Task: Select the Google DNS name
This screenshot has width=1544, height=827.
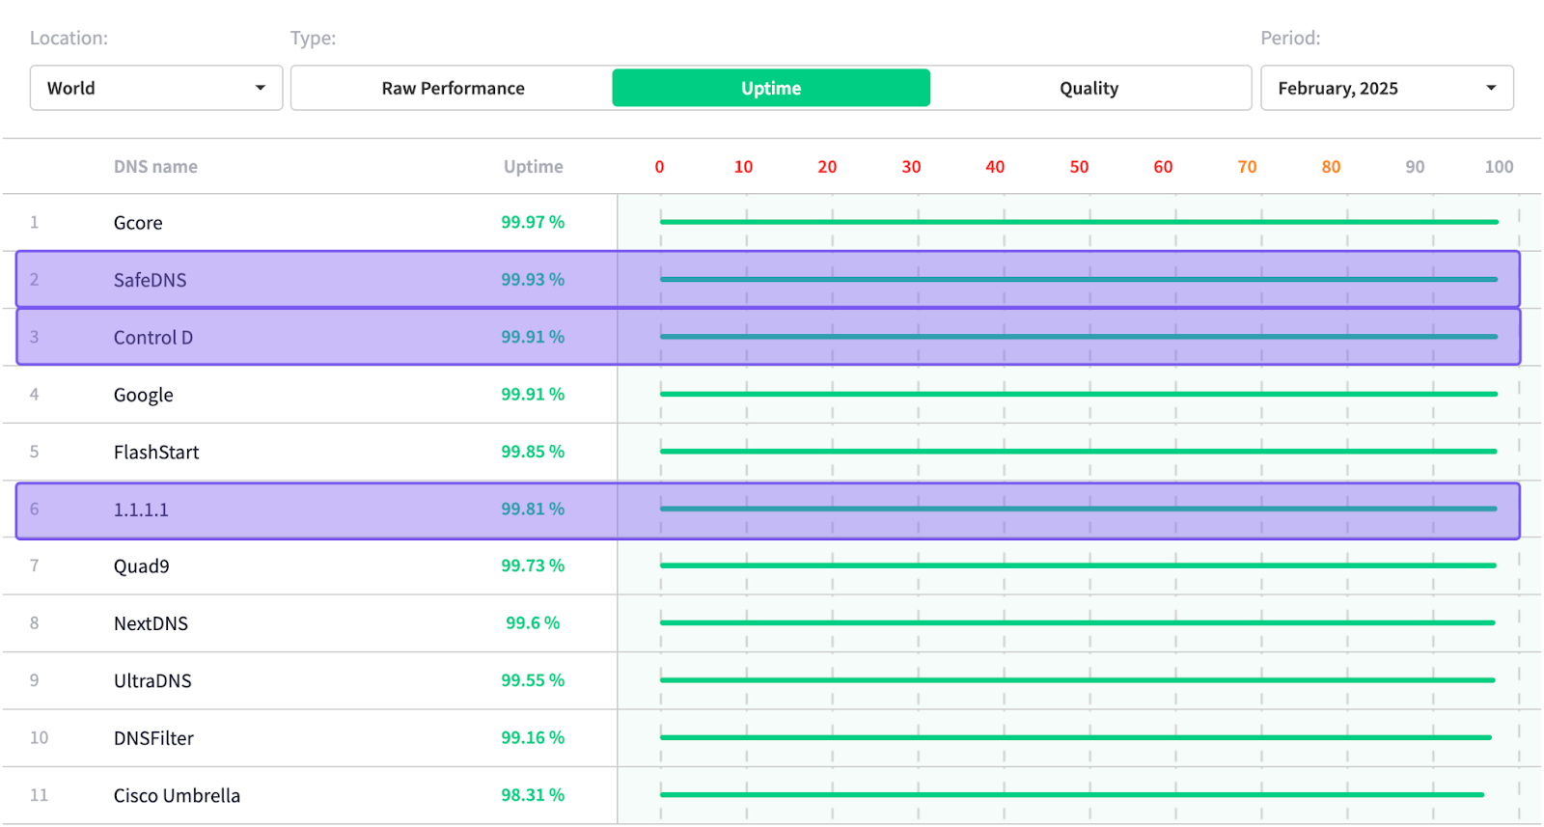Action: pyautogui.click(x=143, y=395)
